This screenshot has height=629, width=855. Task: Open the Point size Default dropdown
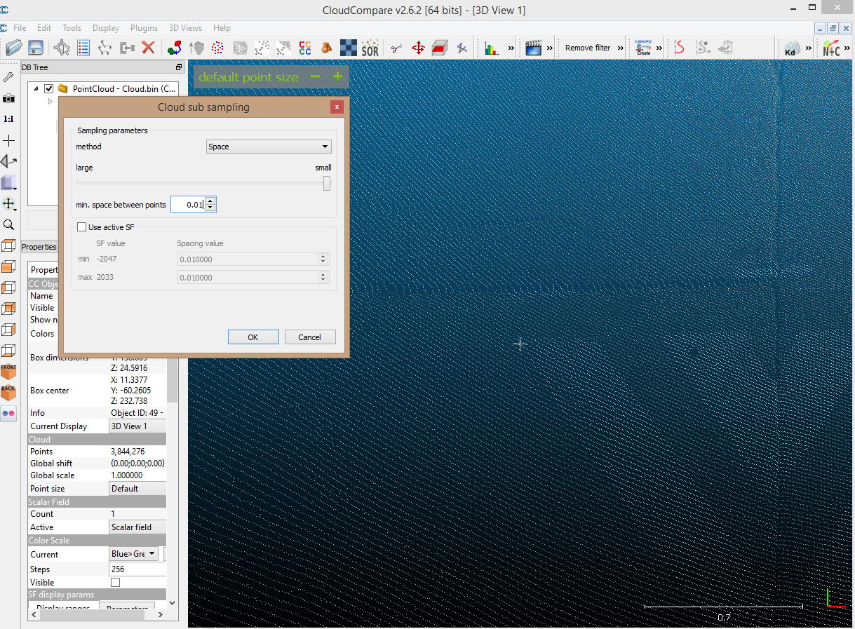point(138,489)
